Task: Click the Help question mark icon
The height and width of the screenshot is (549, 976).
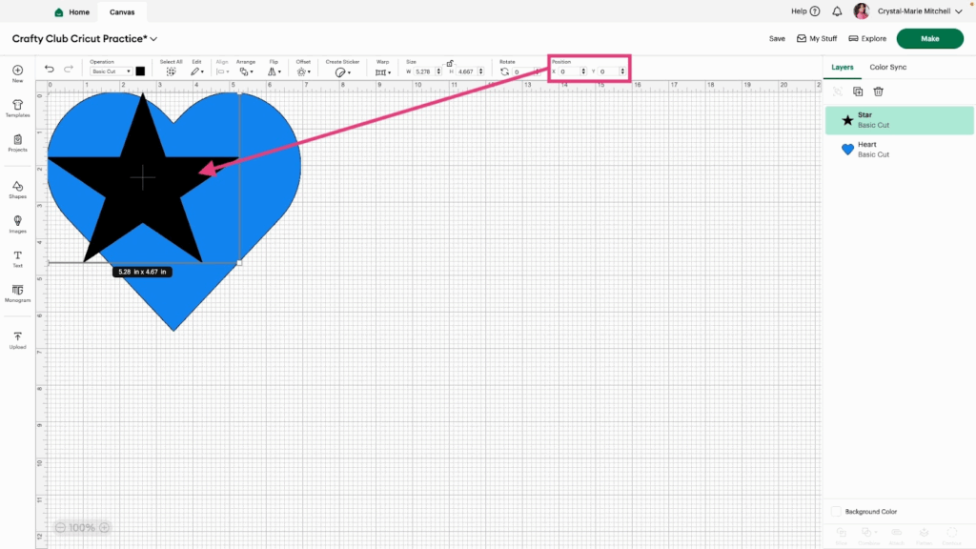Action: click(x=815, y=11)
